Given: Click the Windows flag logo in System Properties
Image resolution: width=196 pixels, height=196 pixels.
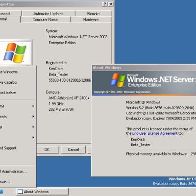Looking at the screenshot, I should [x=15, y=53].
